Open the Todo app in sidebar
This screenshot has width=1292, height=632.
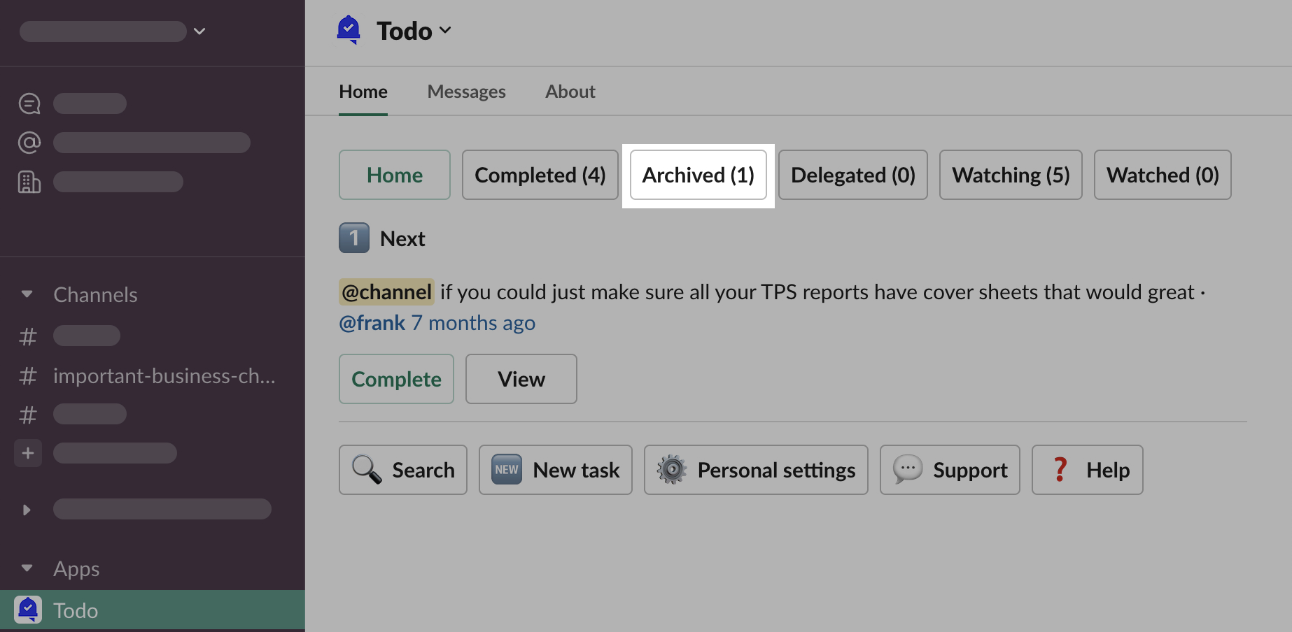[76, 610]
